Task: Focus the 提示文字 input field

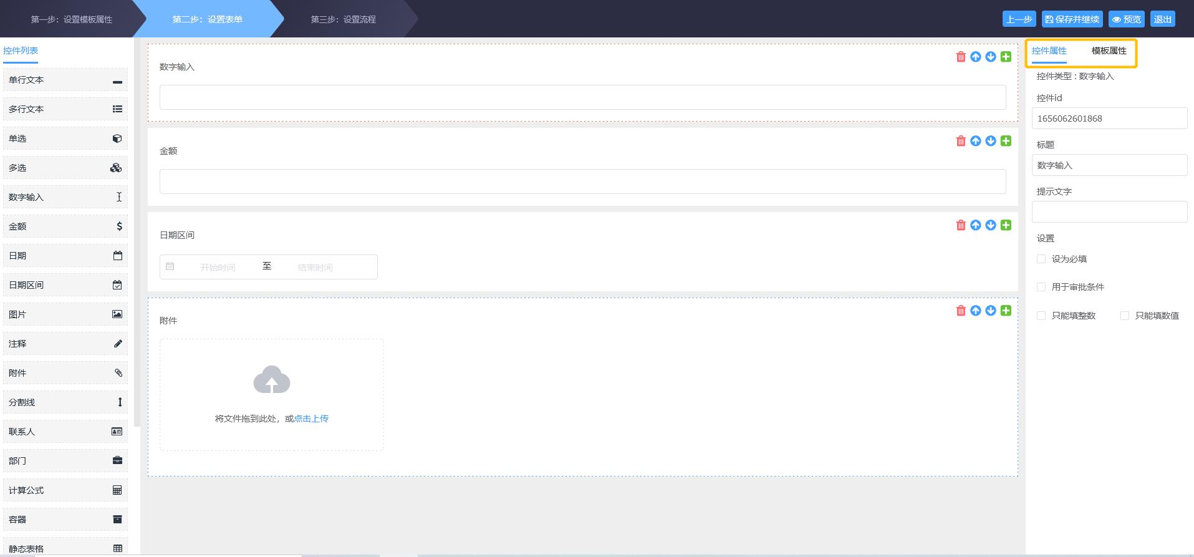Action: (x=1109, y=212)
